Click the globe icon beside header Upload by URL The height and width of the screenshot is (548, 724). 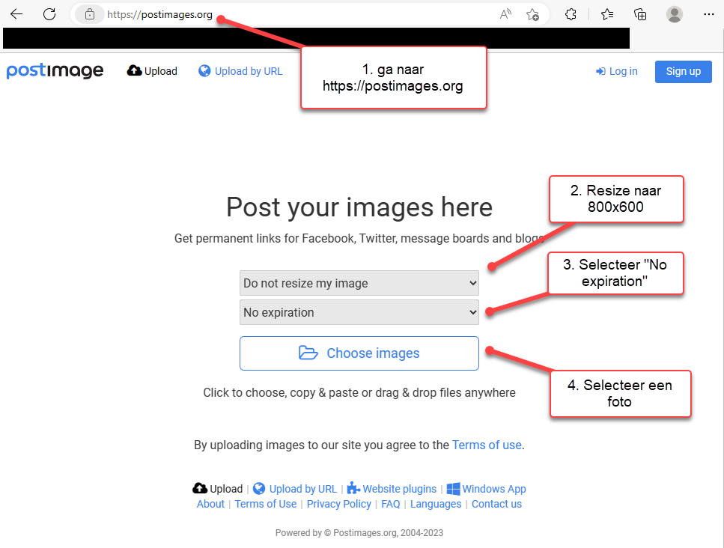[204, 70]
